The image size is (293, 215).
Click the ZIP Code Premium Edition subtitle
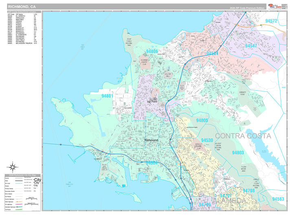[247, 8]
